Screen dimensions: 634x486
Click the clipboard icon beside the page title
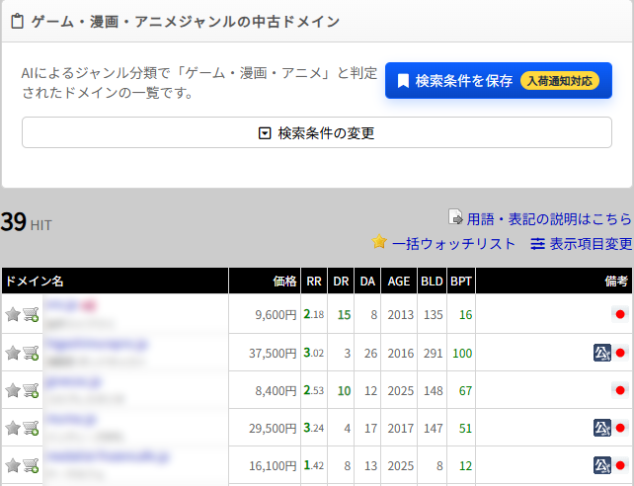(17, 22)
